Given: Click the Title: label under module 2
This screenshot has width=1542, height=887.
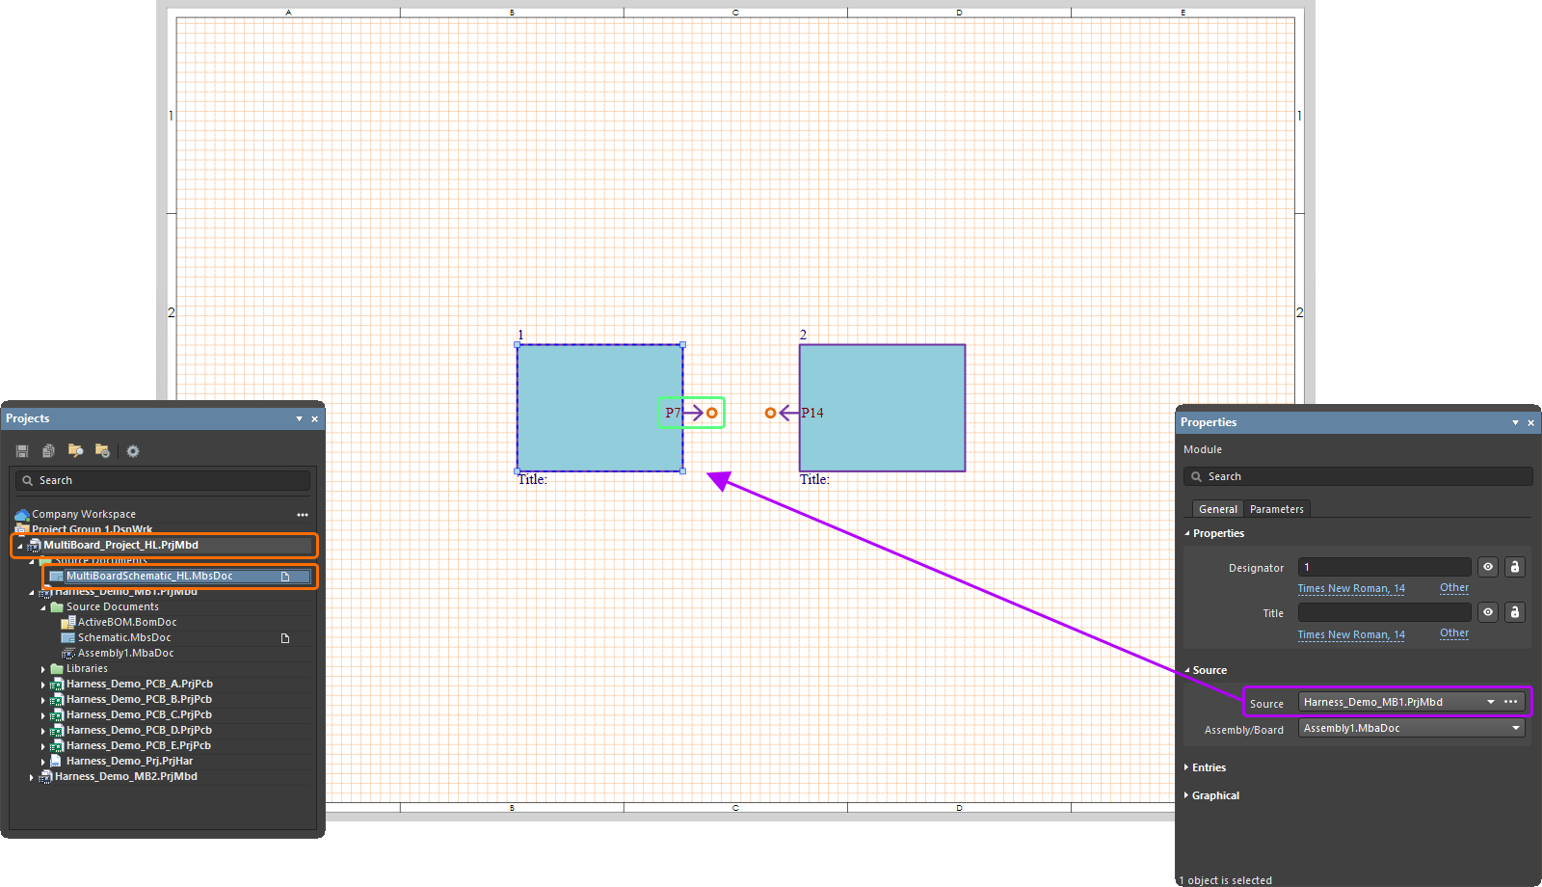Looking at the screenshot, I should tap(814, 479).
